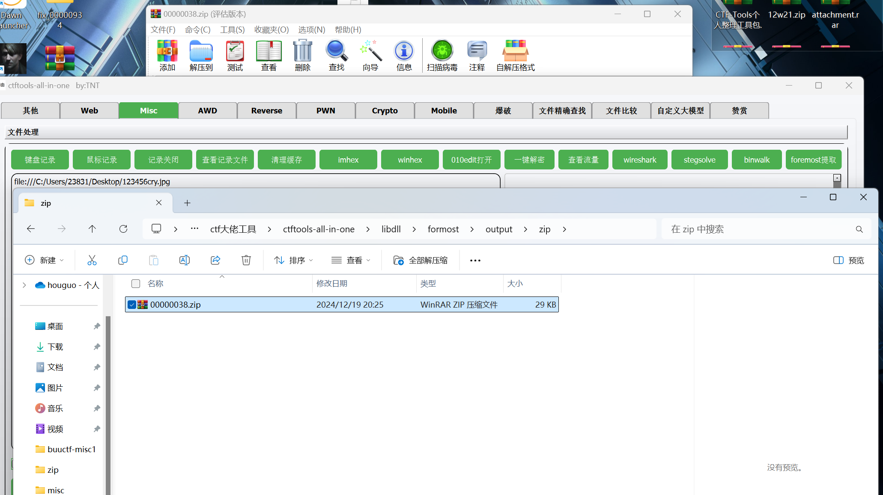Open the fix_00000934 archive on desktop
Screen dimensions: 883x495
click(x=60, y=57)
